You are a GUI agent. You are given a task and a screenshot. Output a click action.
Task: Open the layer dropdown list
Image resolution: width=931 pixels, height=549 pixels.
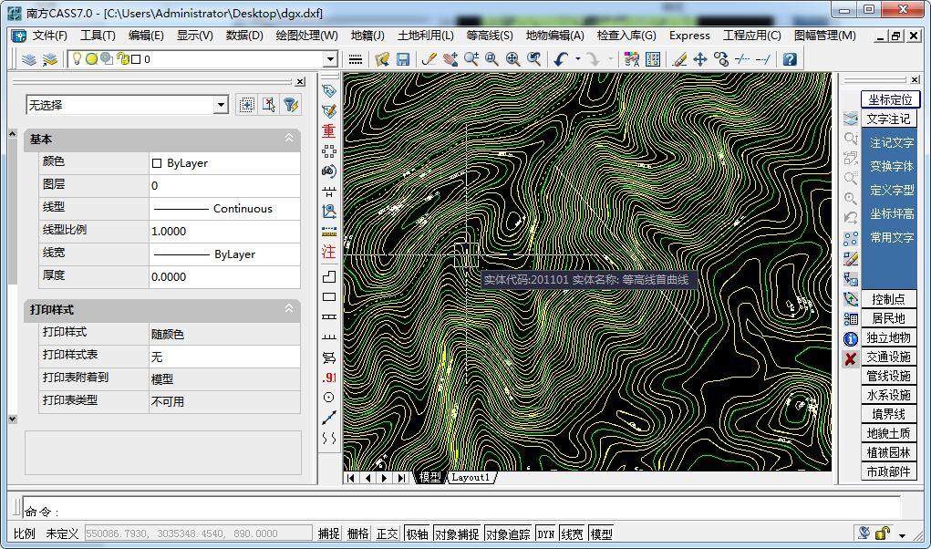click(331, 59)
